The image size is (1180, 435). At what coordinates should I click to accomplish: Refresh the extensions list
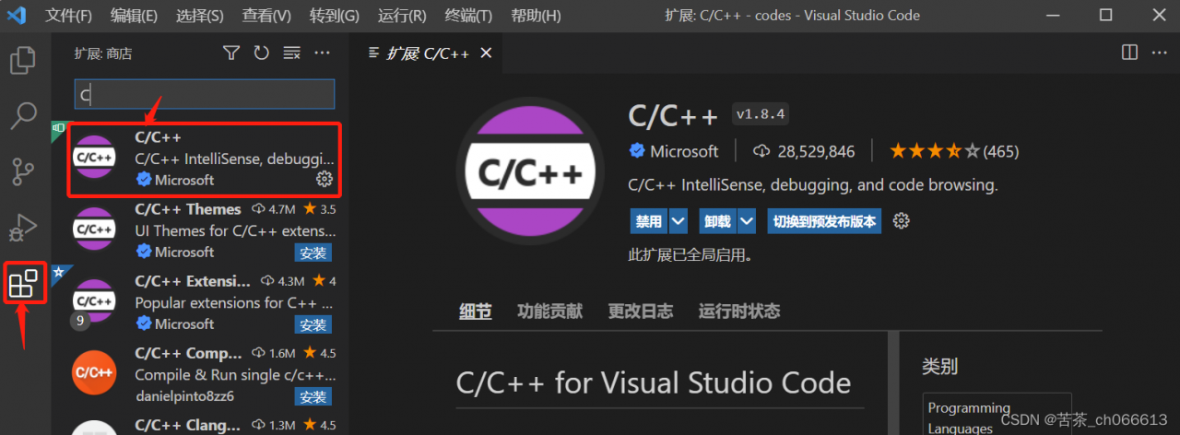pyautogui.click(x=261, y=53)
